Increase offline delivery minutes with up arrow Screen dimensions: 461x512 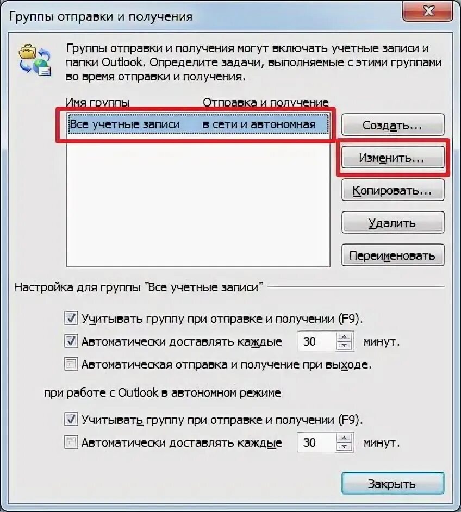coord(345,438)
